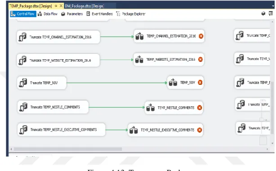The image size is (276, 171).
Task: Open the Package Explorer tab
Action: coord(131,14)
